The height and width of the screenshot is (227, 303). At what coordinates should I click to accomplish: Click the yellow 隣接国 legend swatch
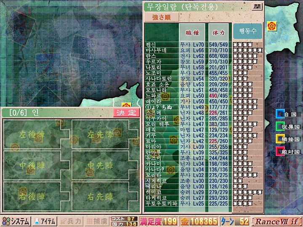280,139
